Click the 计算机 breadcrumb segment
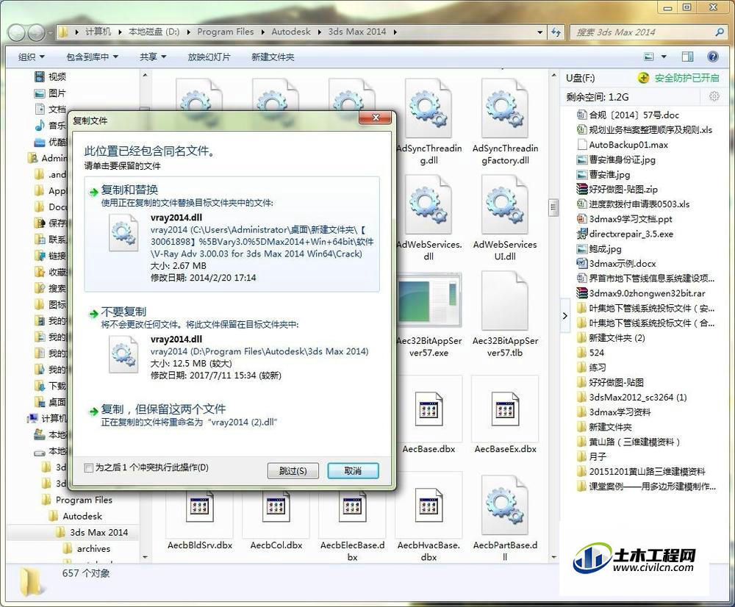Image resolution: width=735 pixels, height=607 pixels. 98,32
